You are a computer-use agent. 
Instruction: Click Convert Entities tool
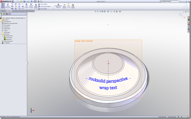31,6
